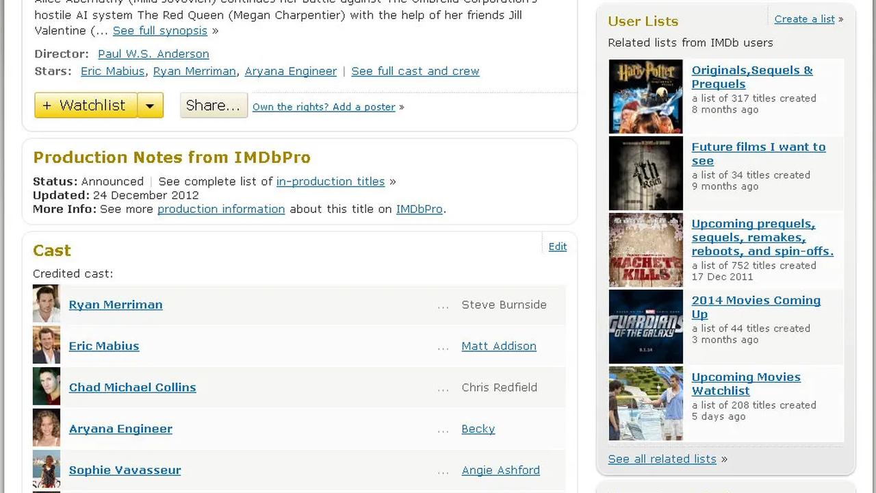Open Eric Mabius in the Stars line
The height and width of the screenshot is (493, 876).
112,71
